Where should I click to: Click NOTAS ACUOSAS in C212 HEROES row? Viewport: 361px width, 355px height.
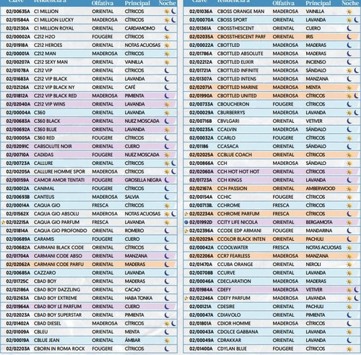[142, 45]
